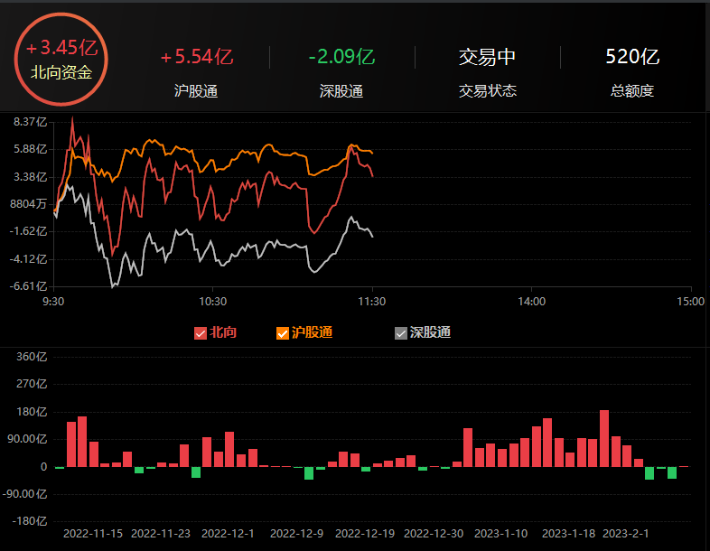This screenshot has height=551, width=710.
Task: Uncheck the red 北向 legend checkbox
Action: click(201, 333)
